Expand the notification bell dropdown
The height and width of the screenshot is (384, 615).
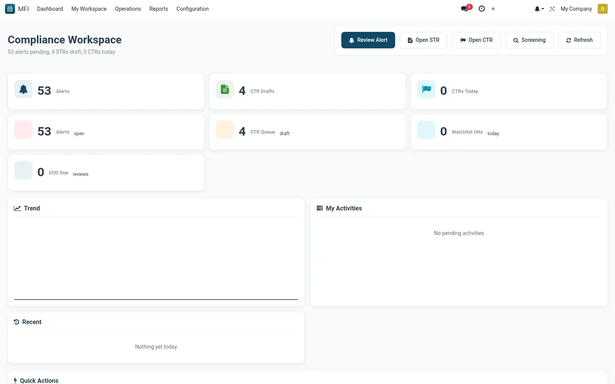(x=539, y=9)
